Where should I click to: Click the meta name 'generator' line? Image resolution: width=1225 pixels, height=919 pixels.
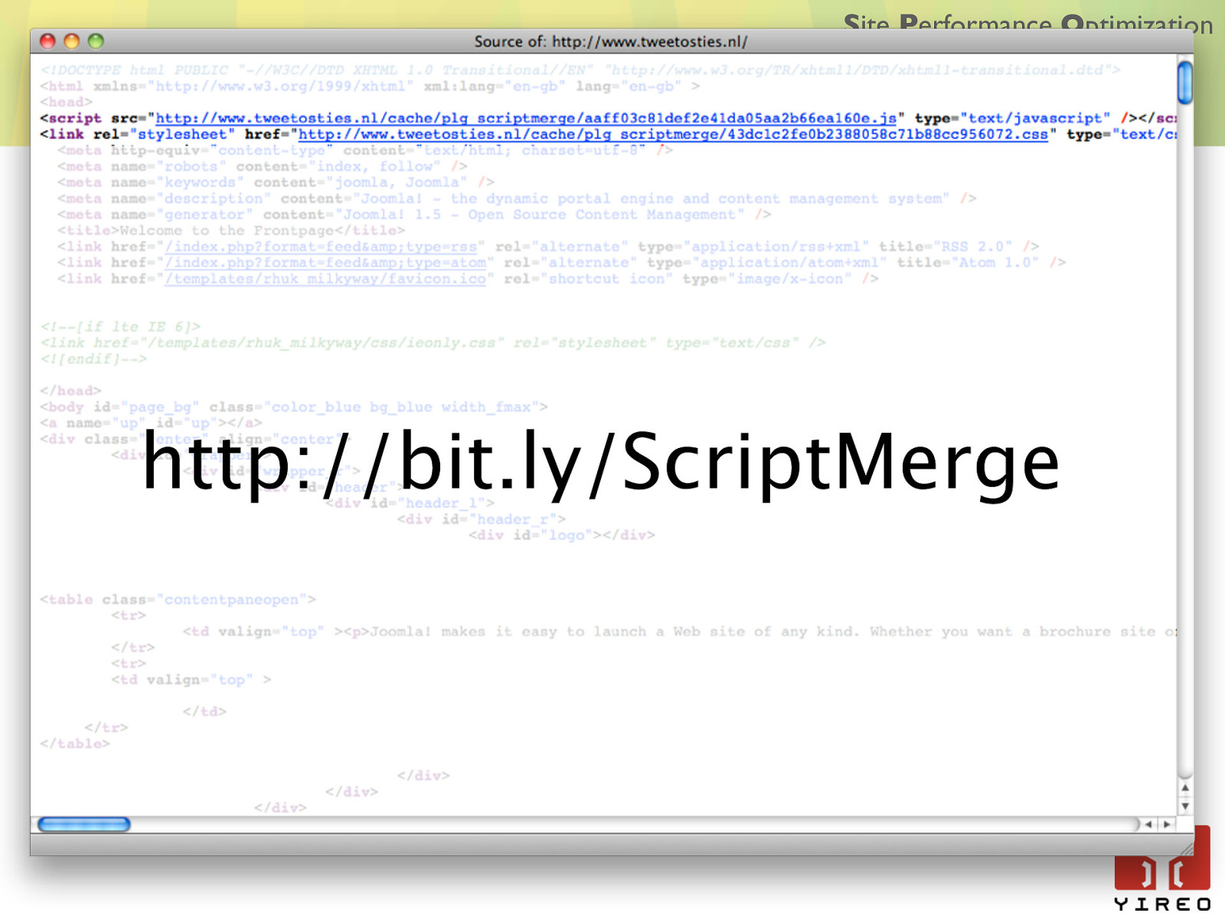[x=414, y=214]
